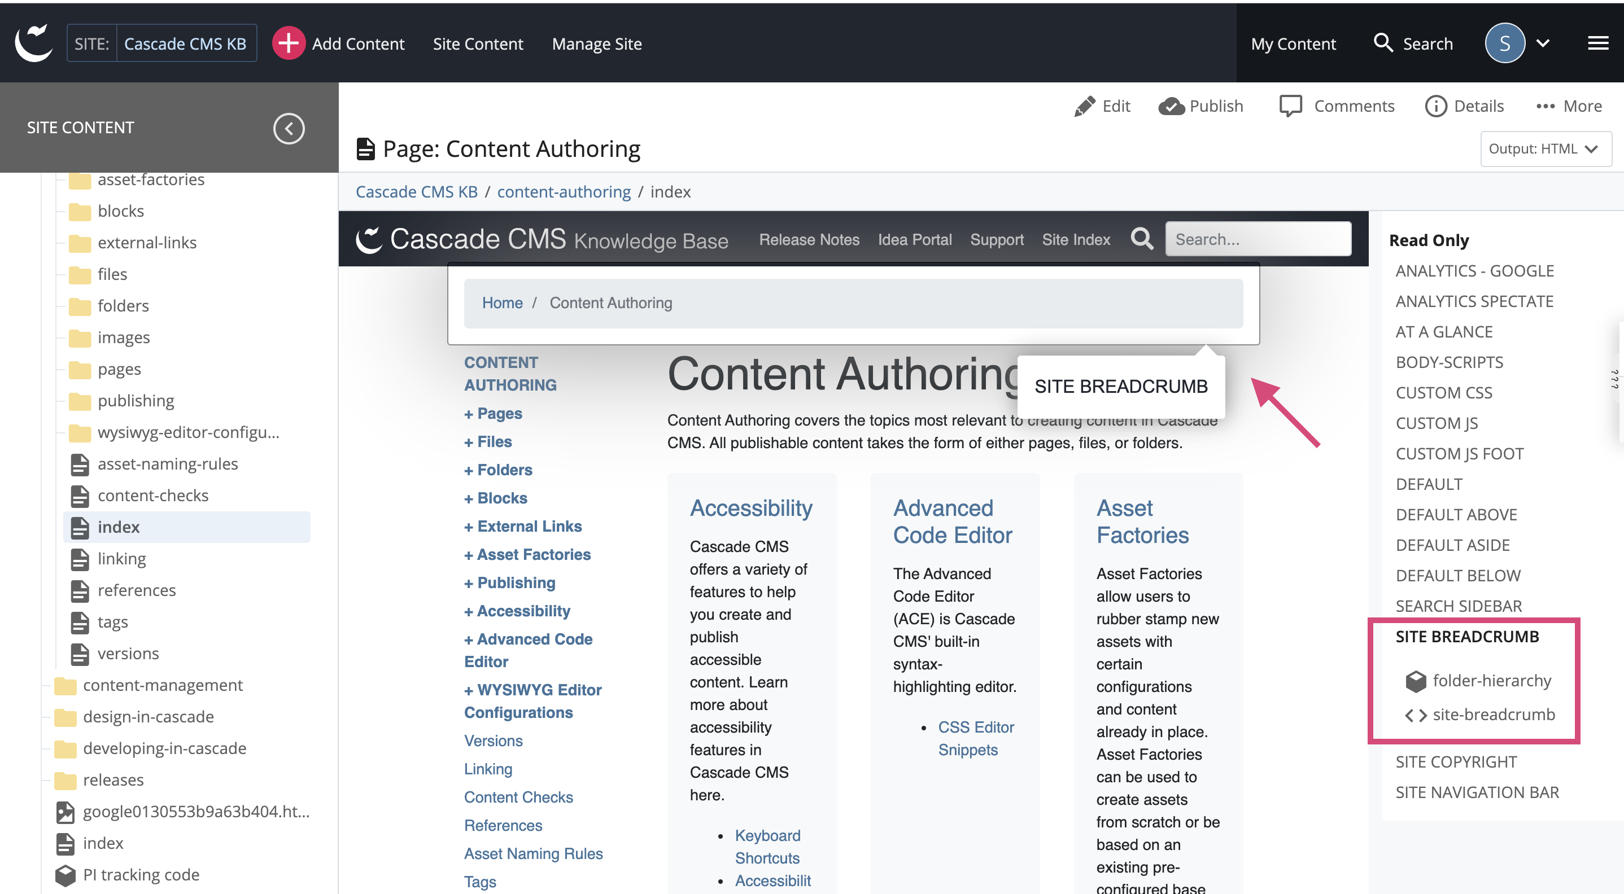Expand the Pages section in Content Authoring nav
The width and height of the screenshot is (1624, 894).
pyautogui.click(x=493, y=413)
